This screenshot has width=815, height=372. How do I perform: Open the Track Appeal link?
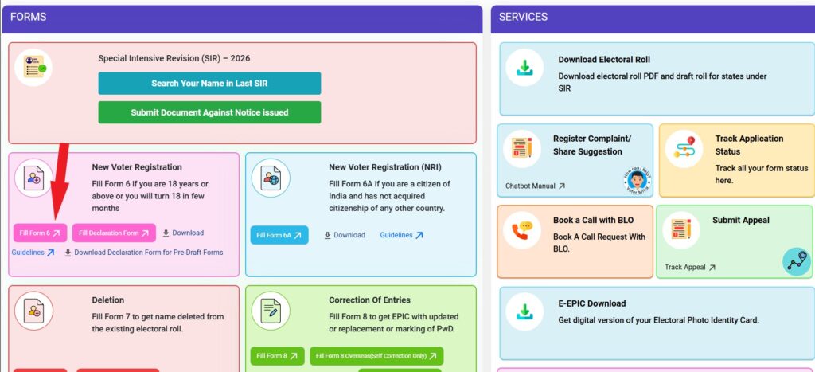click(689, 268)
